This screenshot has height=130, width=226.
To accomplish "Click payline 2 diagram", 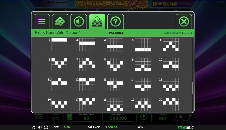I will (x=87, y=45).
